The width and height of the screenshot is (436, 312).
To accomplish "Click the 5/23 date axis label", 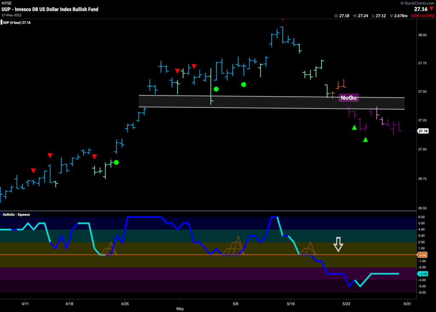I will [346, 303].
